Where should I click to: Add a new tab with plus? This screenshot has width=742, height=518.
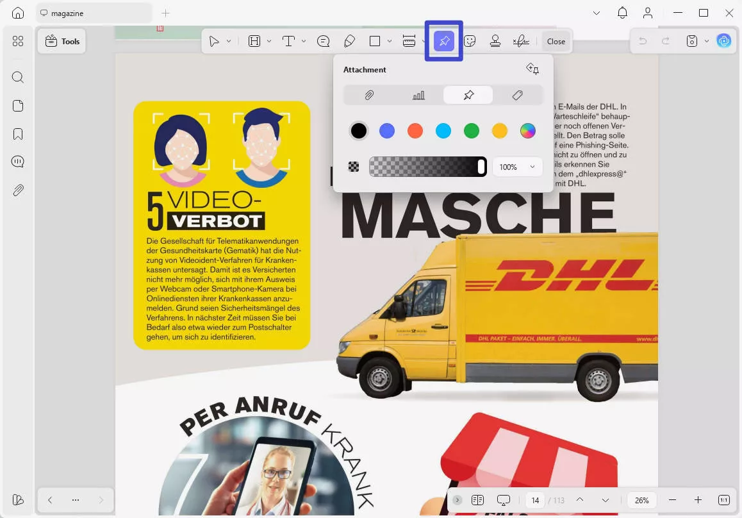(165, 13)
